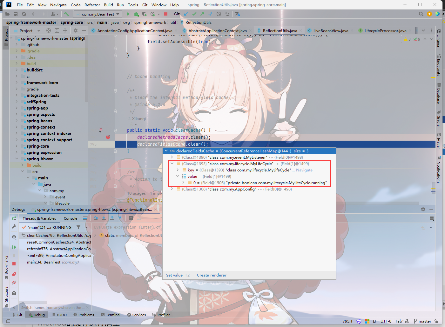This screenshot has width=445, height=327.
Task: Click spring-core breadcrumb in navigation bar
Action: coord(72,22)
